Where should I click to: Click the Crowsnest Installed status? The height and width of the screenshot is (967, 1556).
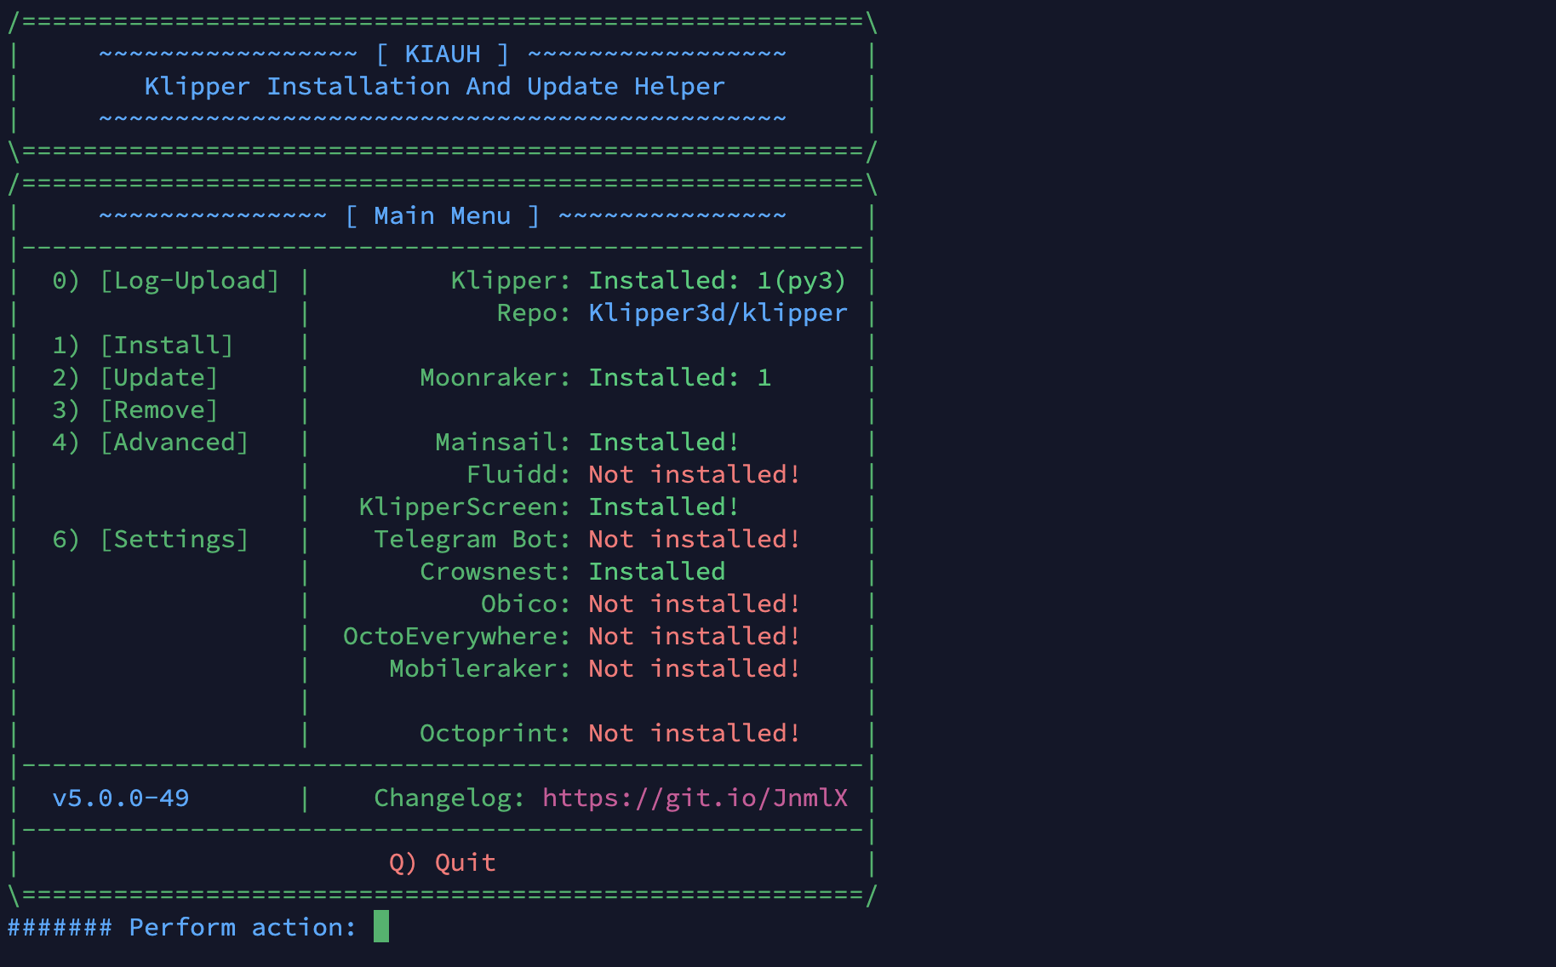point(656,572)
